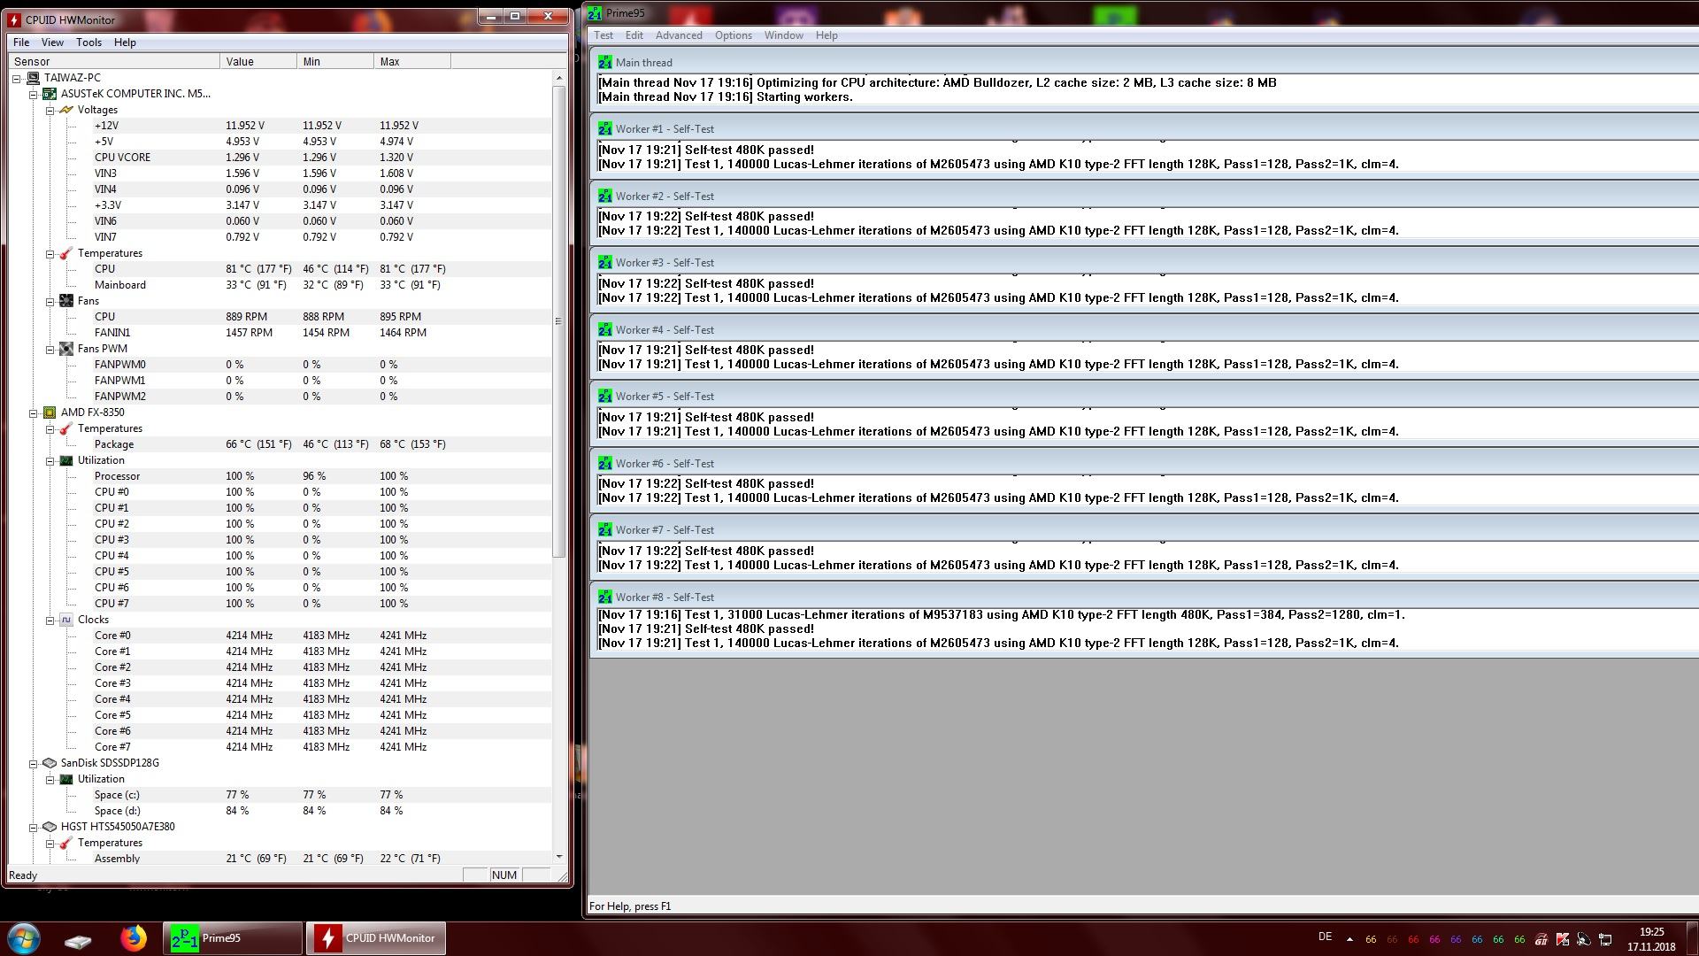Click the Main thread window icon
1699x956 pixels.
tap(604, 63)
